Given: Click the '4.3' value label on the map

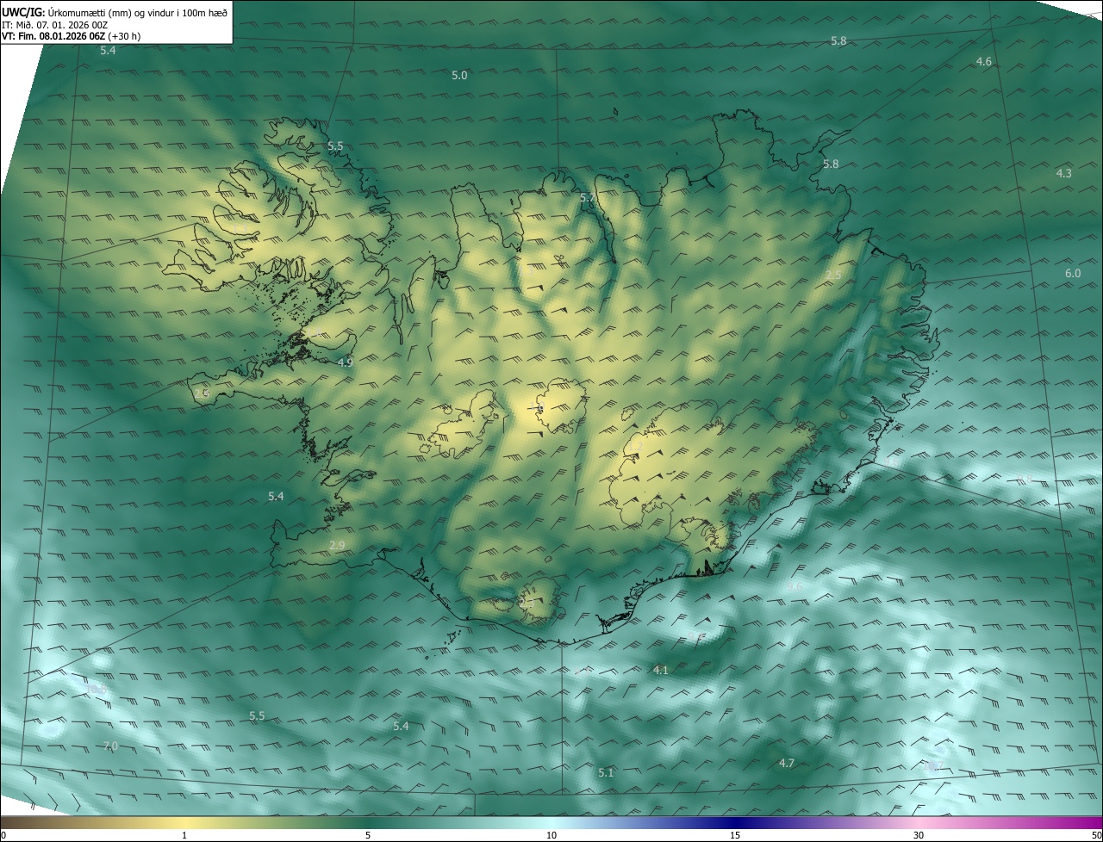Looking at the screenshot, I should click(x=1064, y=174).
